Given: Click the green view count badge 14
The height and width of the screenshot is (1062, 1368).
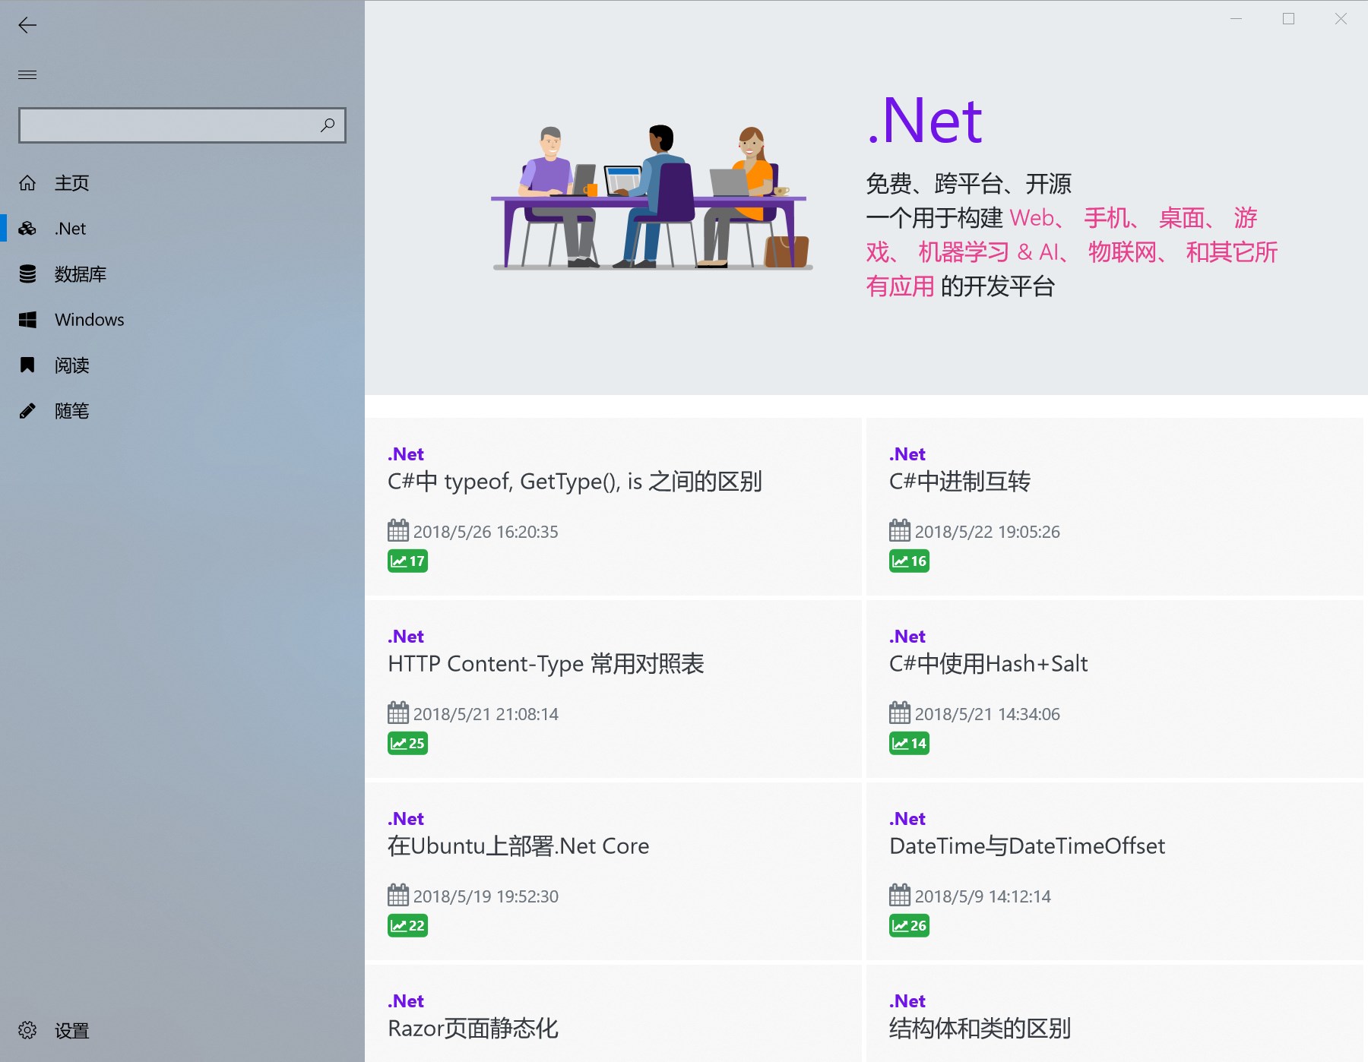Looking at the screenshot, I should point(909,744).
